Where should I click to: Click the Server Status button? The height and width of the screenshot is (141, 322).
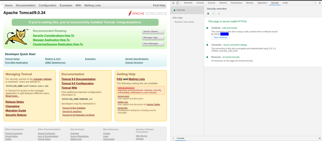click(x=153, y=32)
